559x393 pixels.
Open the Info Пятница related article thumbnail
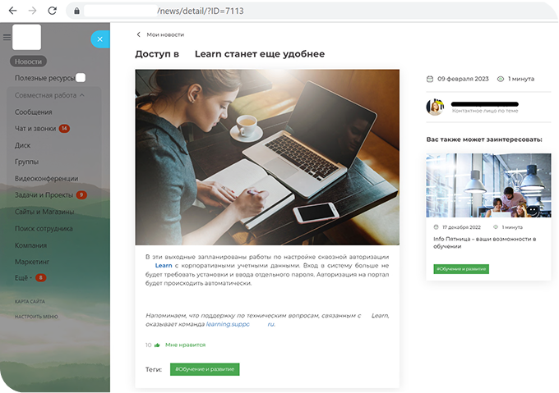(488, 185)
